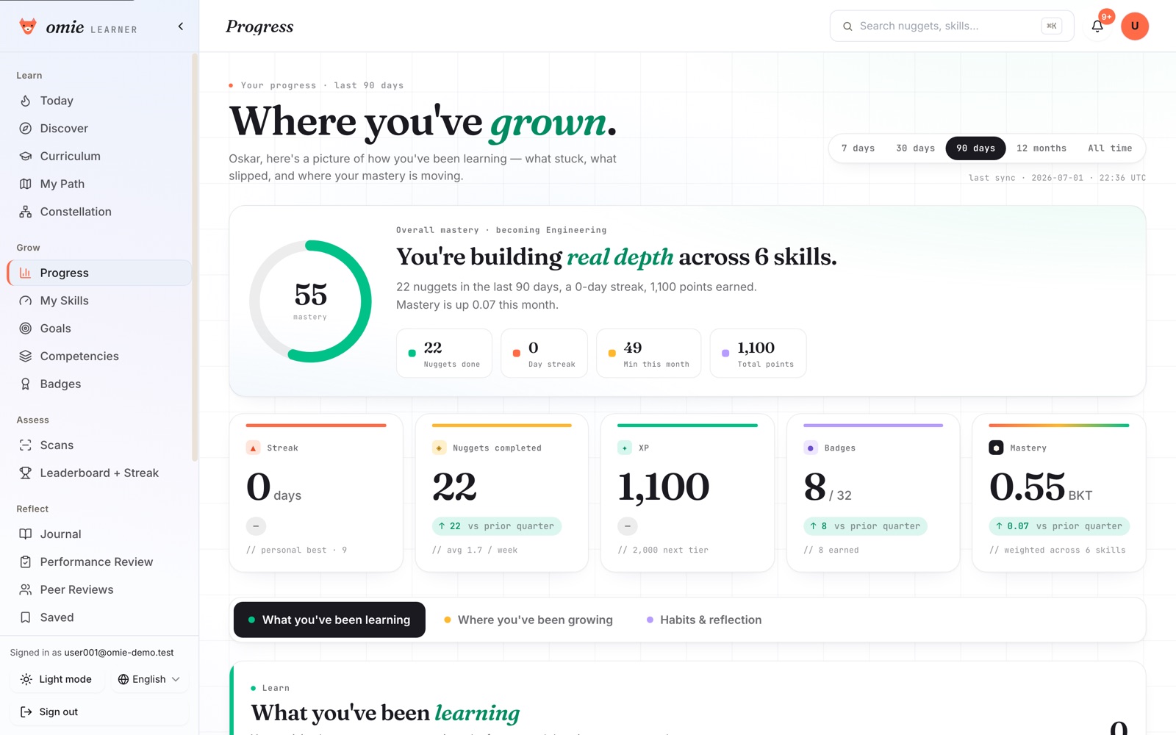The height and width of the screenshot is (735, 1176).
Task: Click the Competencies layers icon
Action: 26,356
